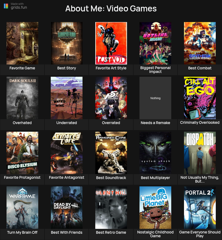Open the Hotline Miami cover
The height and width of the screenshot is (240, 222).
tap(155, 43)
